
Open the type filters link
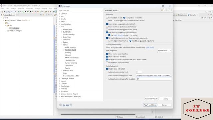click(150, 47)
